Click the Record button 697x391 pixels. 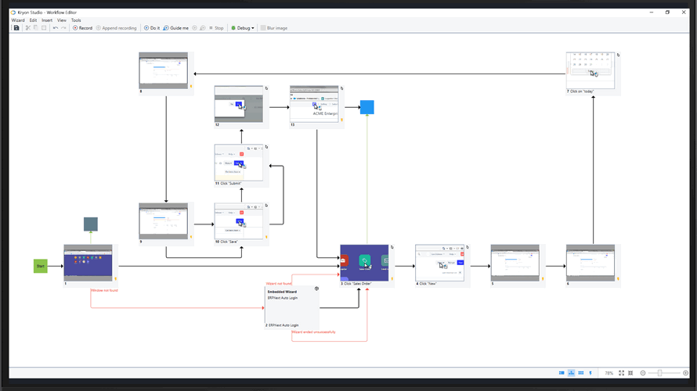[x=82, y=28]
